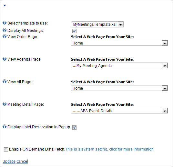Open the MyMeetingsTemplate.xsl template dropdown
Screen dimensions: 173x167
[x=97, y=25]
